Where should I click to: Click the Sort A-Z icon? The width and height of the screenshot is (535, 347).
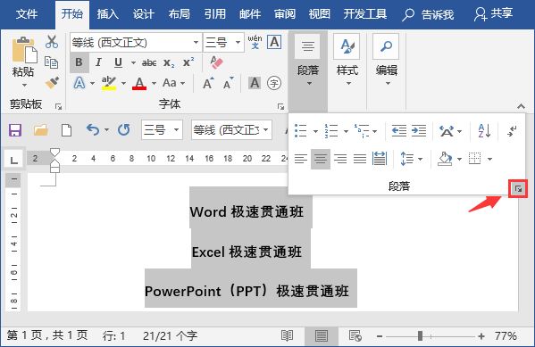point(484,130)
